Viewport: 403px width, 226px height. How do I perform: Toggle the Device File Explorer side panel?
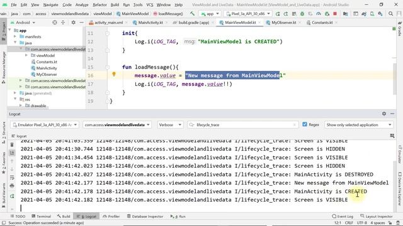coord(400,188)
